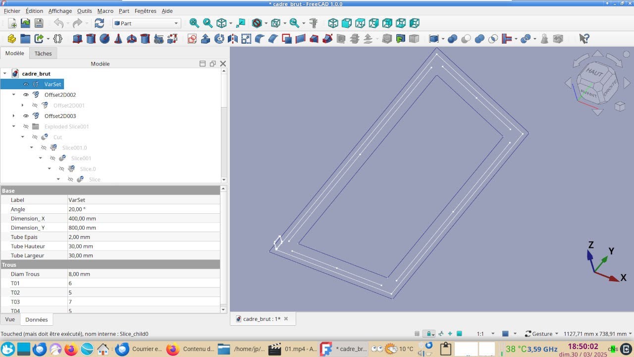Open the shape builder tool
Image resolution: width=634 pixels, height=357 pixels.
tap(172, 39)
